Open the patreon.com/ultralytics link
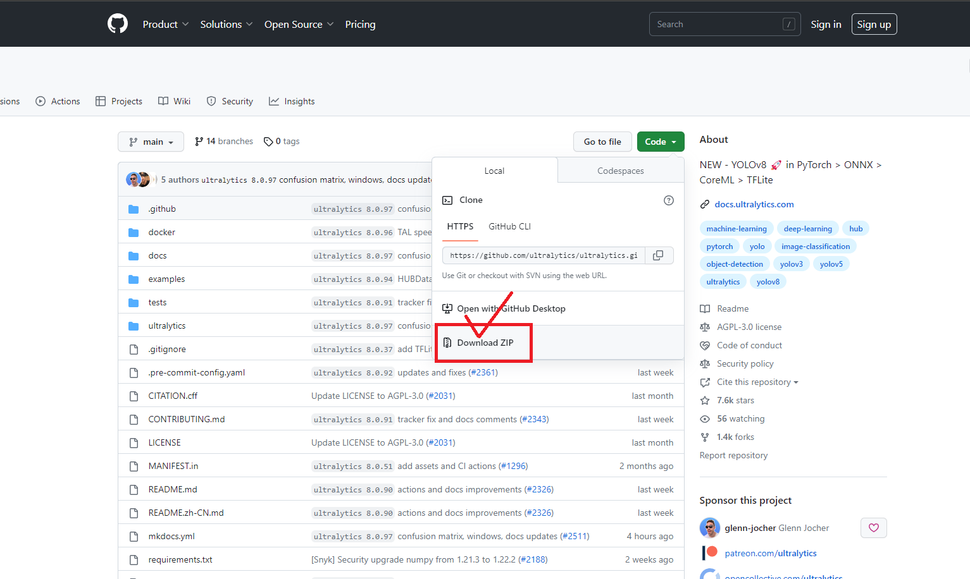970x579 pixels. tap(771, 553)
